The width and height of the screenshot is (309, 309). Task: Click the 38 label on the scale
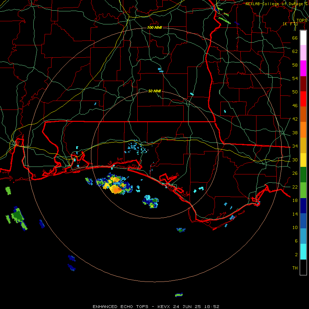coord(295,133)
